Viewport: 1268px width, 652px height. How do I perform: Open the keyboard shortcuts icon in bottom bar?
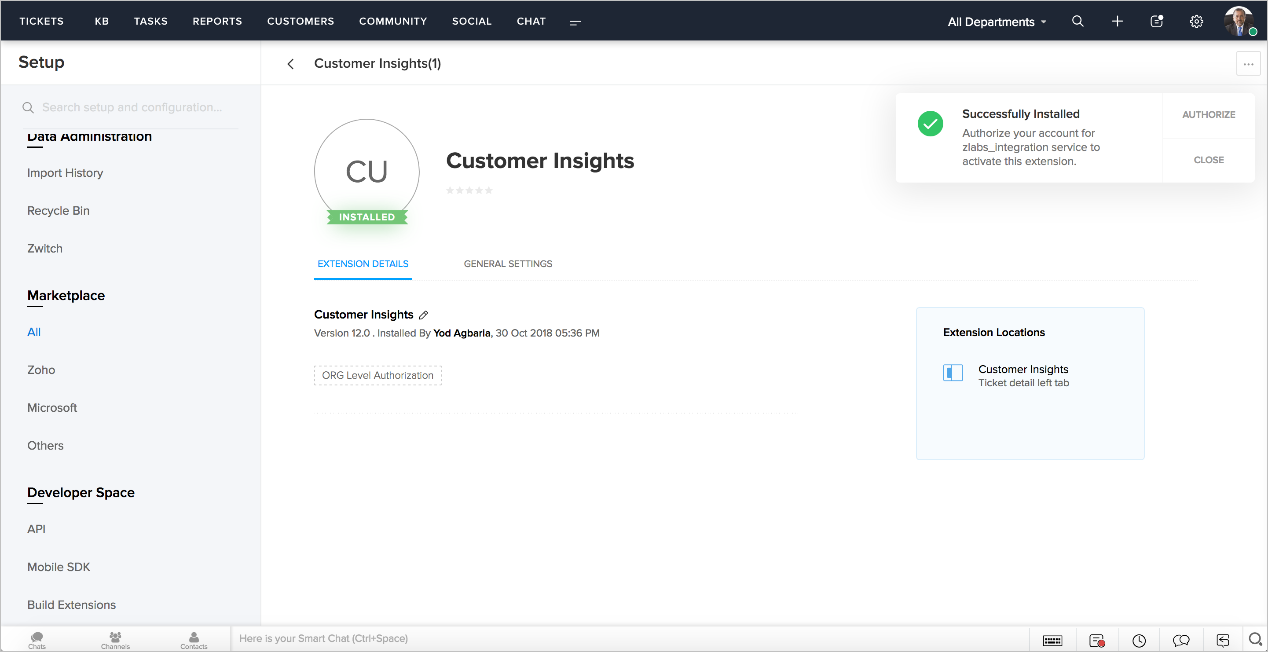click(x=1052, y=640)
